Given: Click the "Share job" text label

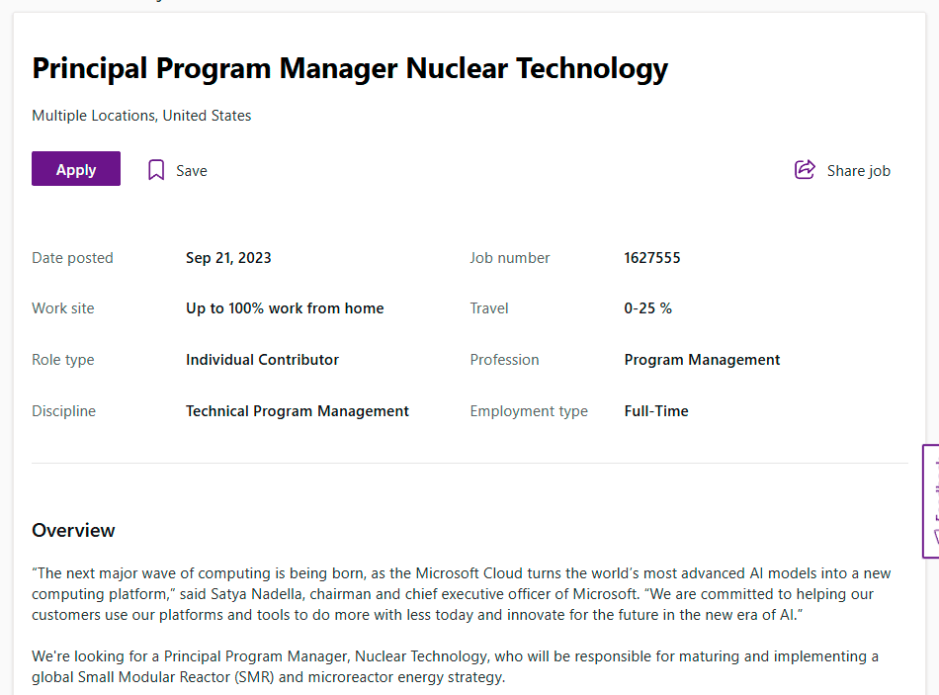Looking at the screenshot, I should click(x=858, y=171).
